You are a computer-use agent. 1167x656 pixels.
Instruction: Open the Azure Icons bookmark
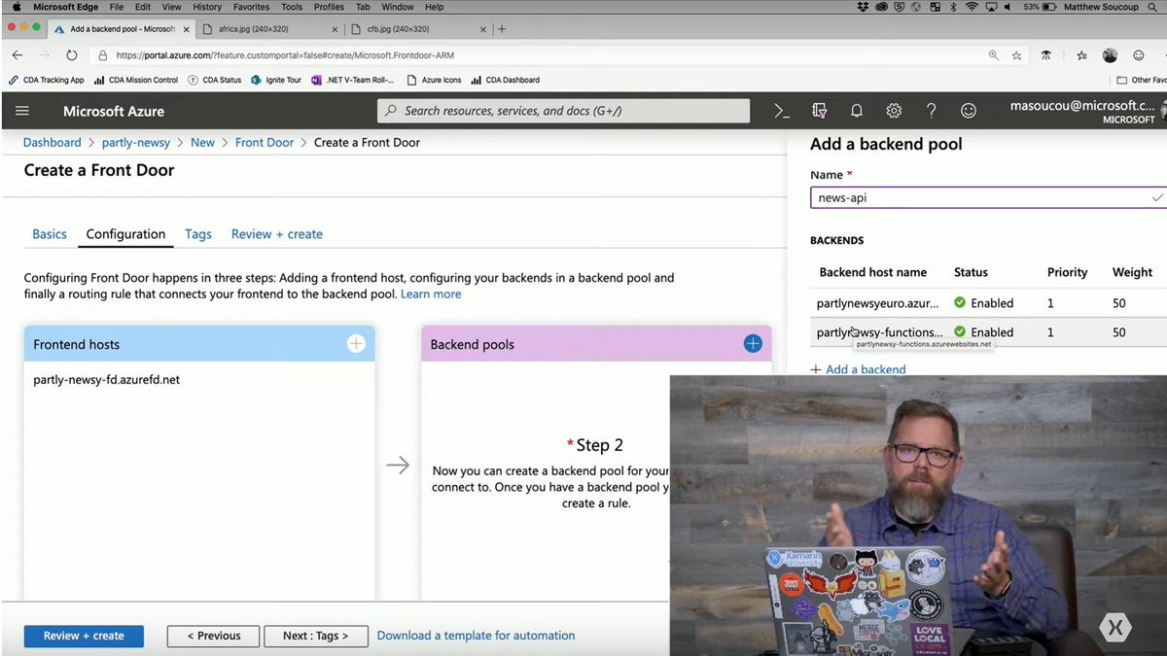(x=434, y=80)
